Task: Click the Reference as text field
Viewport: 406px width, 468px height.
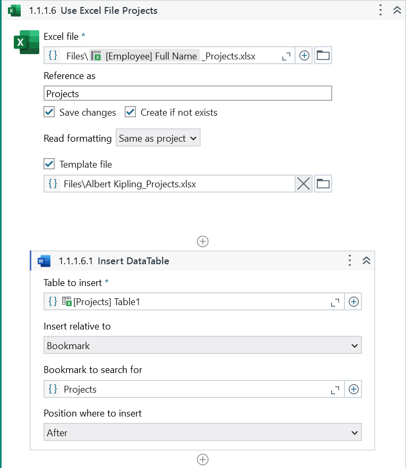Action: click(187, 94)
